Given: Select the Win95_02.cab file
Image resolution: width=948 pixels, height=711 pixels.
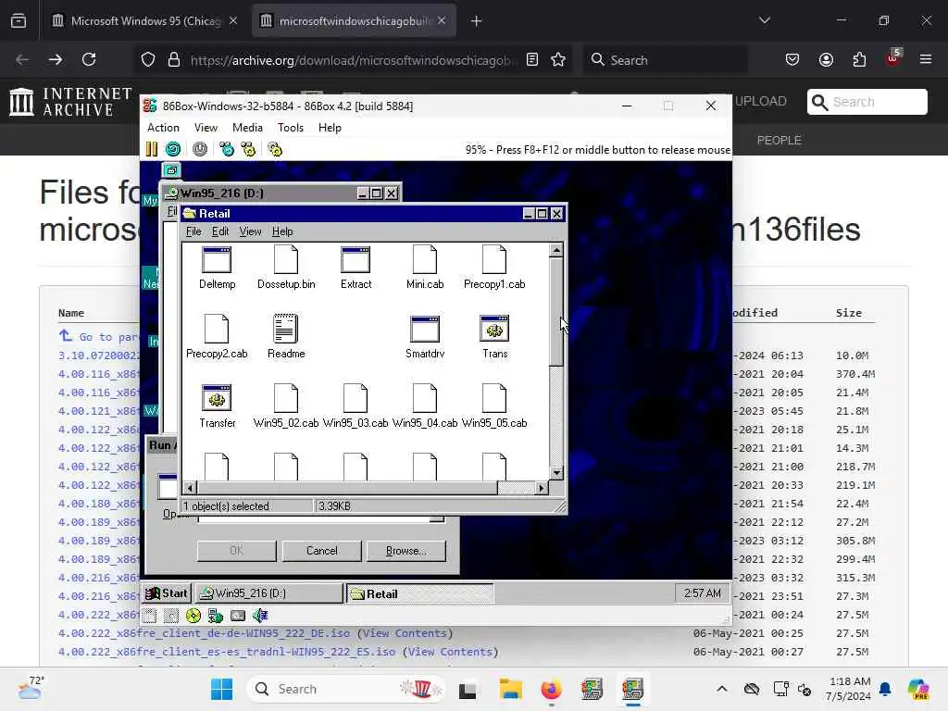Looking at the screenshot, I should click(286, 406).
